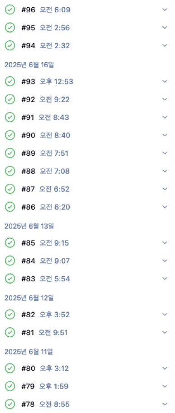This screenshot has width=175, height=413.
Task: Select build #87 entry at 오전 6:52
Action: pos(45,189)
